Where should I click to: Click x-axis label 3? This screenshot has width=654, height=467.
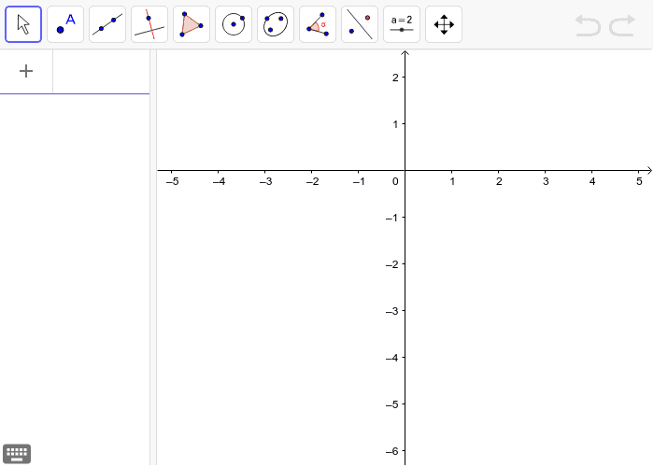click(546, 181)
